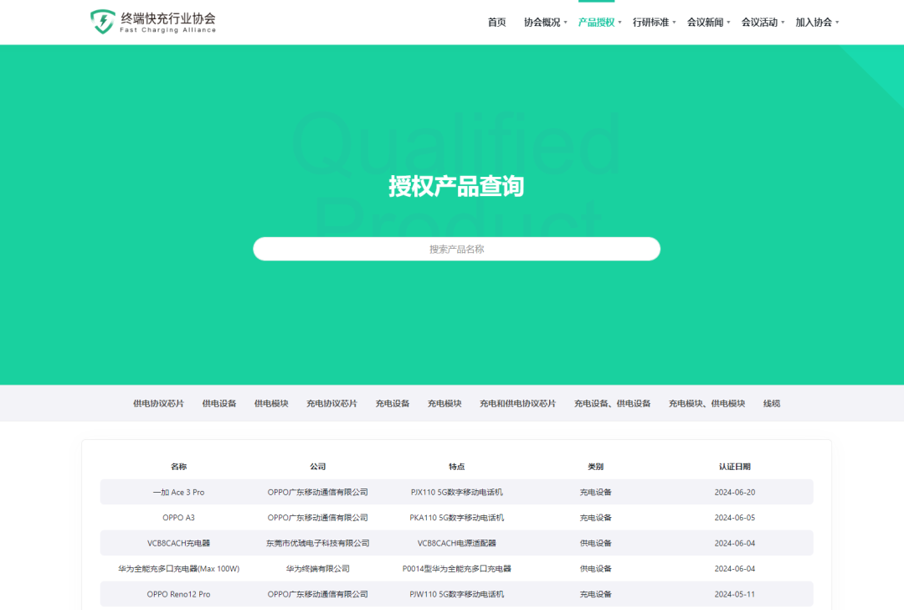Expand the arrow next to 会议活动
Screen dimensions: 904x610
click(783, 23)
